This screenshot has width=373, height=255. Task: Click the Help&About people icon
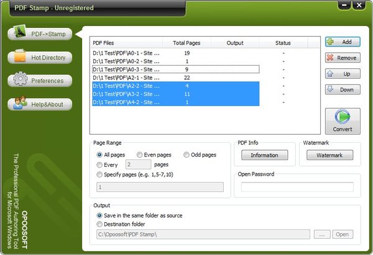(20, 102)
